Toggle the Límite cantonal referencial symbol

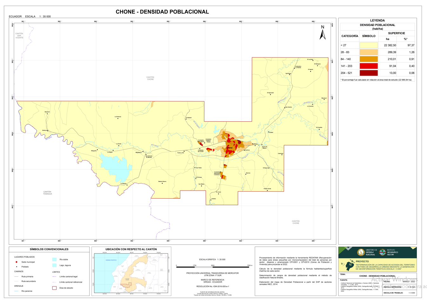point(54,282)
